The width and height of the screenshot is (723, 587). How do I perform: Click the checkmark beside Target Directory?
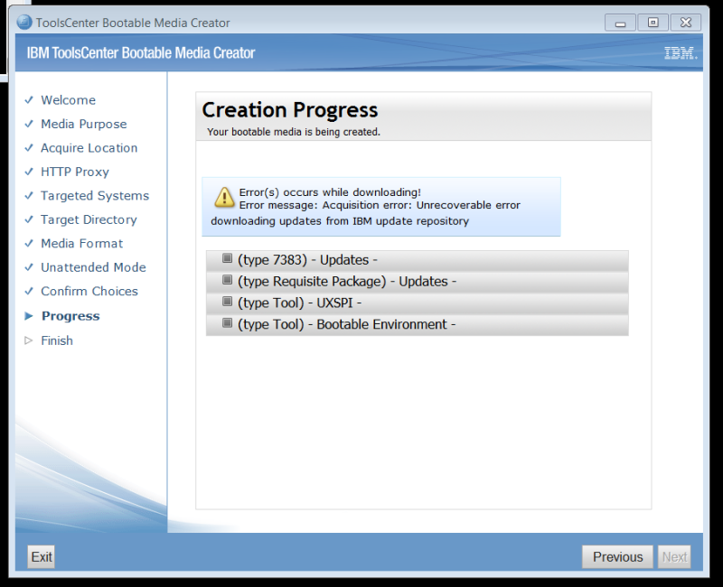[29, 219]
